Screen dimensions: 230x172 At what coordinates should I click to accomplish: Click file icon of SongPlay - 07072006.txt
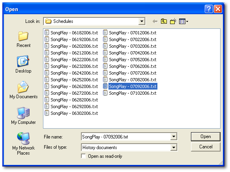105,73
